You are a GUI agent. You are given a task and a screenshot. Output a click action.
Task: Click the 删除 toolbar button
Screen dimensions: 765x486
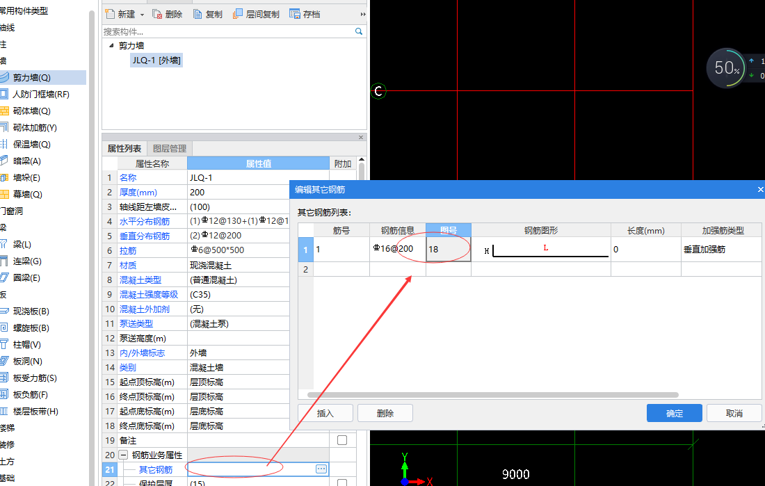(x=168, y=14)
